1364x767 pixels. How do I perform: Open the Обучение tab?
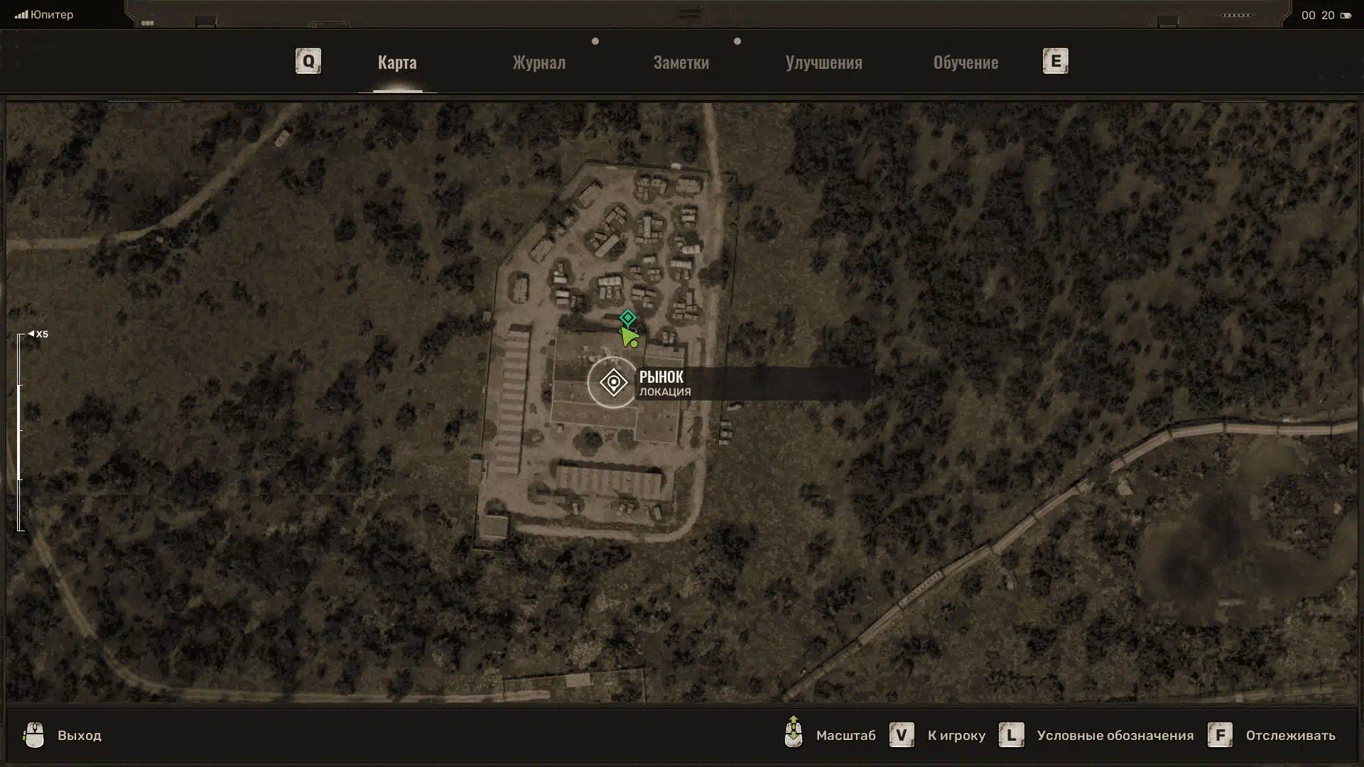click(x=965, y=62)
